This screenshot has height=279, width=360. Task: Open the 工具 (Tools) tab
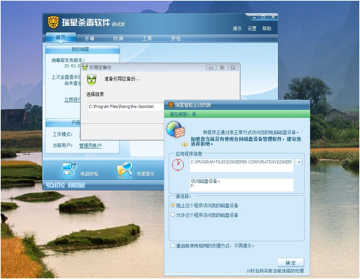tap(147, 38)
